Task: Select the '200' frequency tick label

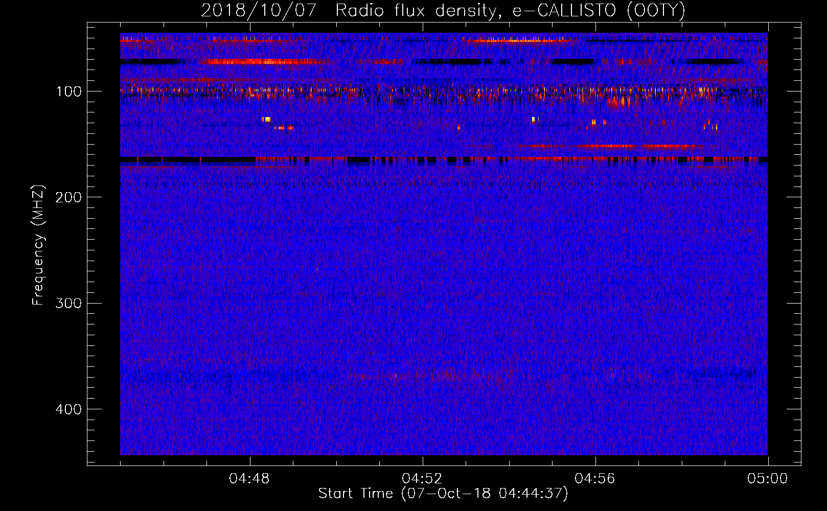Action: click(x=68, y=197)
